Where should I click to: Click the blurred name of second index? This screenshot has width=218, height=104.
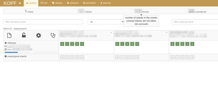133,34
